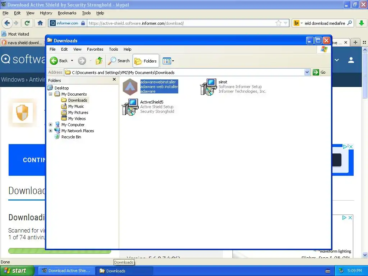Open Explorer File menu
368x276 pixels.
click(52, 49)
